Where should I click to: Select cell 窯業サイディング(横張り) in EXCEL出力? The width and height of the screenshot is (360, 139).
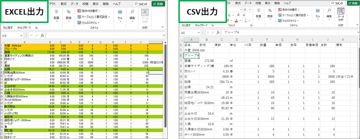[25, 56]
